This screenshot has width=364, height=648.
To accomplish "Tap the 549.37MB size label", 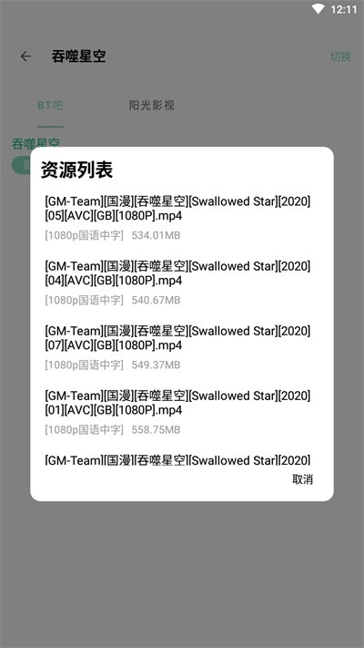I will [x=156, y=365].
